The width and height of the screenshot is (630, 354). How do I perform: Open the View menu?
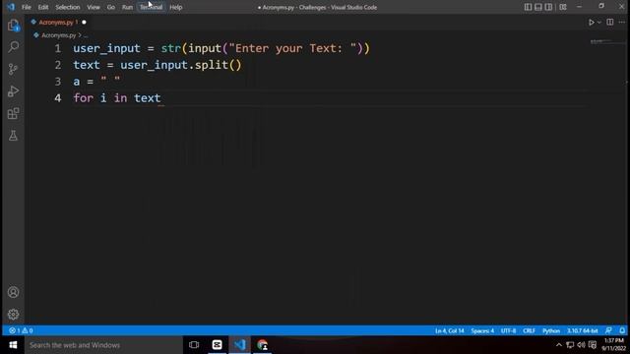point(94,7)
